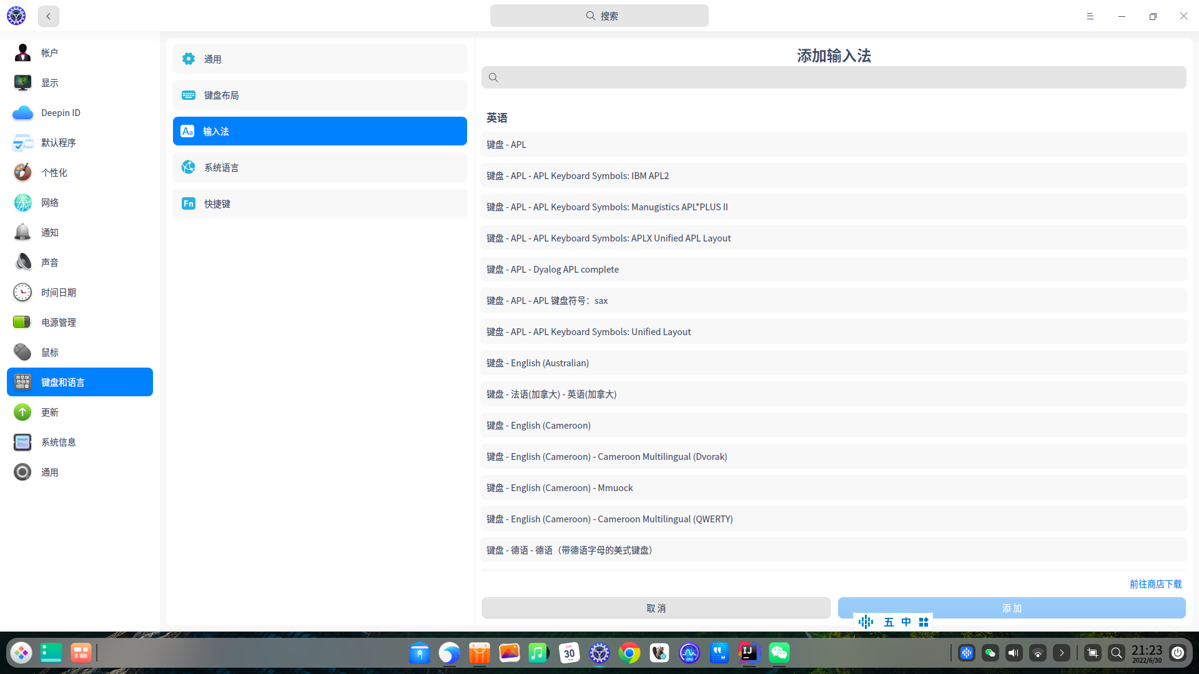Open the title bar hamburger menu
Screen dimensions: 1199x674
click(x=1090, y=16)
